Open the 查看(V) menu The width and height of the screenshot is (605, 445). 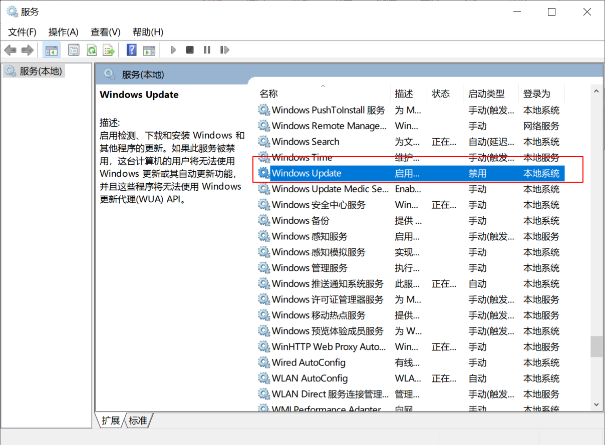tap(106, 32)
